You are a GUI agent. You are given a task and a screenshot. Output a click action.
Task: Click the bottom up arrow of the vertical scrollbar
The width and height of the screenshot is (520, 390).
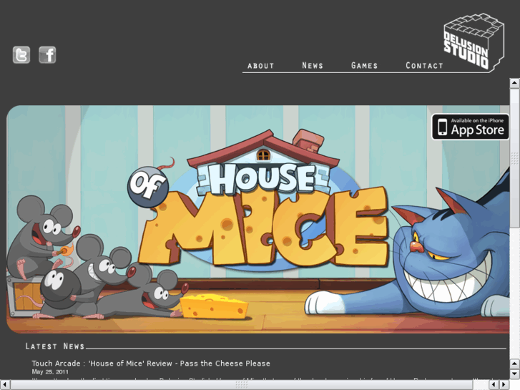click(515, 364)
